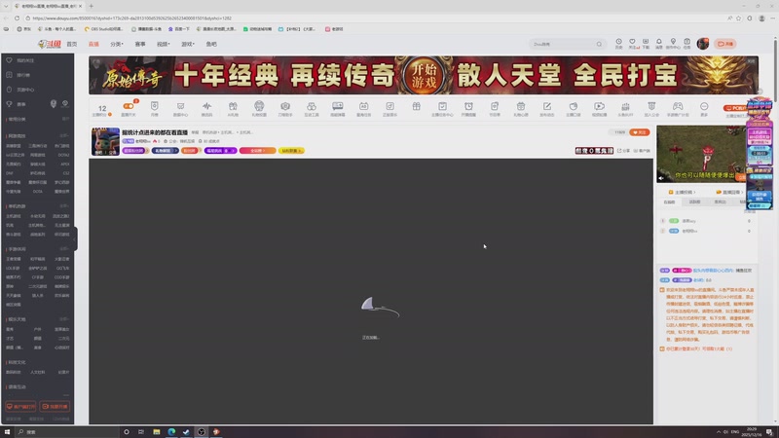Click the orange 开播 button in header

pos(725,44)
